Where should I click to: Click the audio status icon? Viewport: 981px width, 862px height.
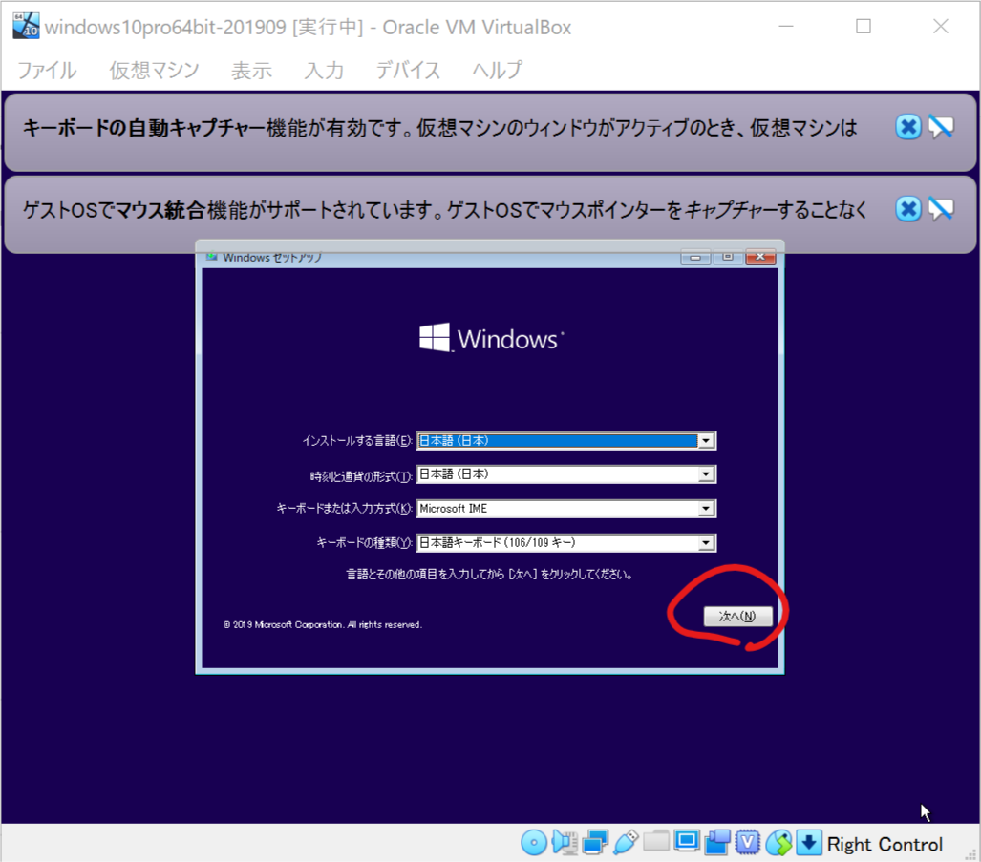pos(565,843)
